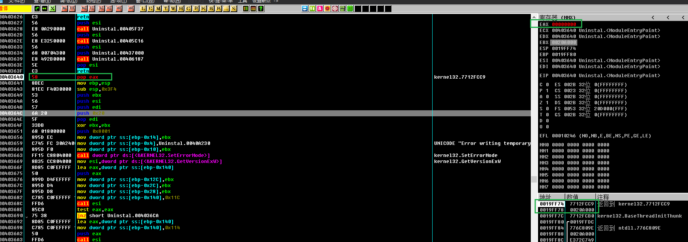
Task: Select the EIP register row
Action: tap(600, 76)
